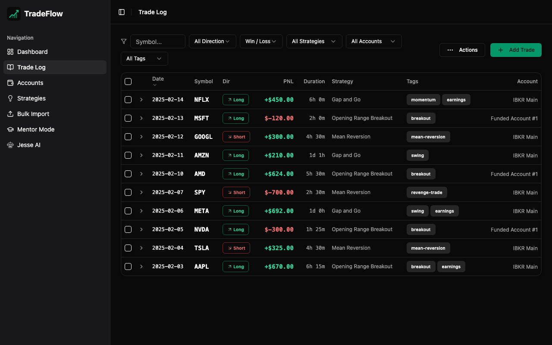This screenshot has height=345, width=552.
Task: Check the select-all checkbox in the table header
Action: 128,81
